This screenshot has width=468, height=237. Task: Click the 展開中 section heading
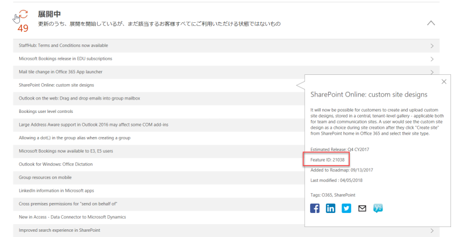coord(49,14)
